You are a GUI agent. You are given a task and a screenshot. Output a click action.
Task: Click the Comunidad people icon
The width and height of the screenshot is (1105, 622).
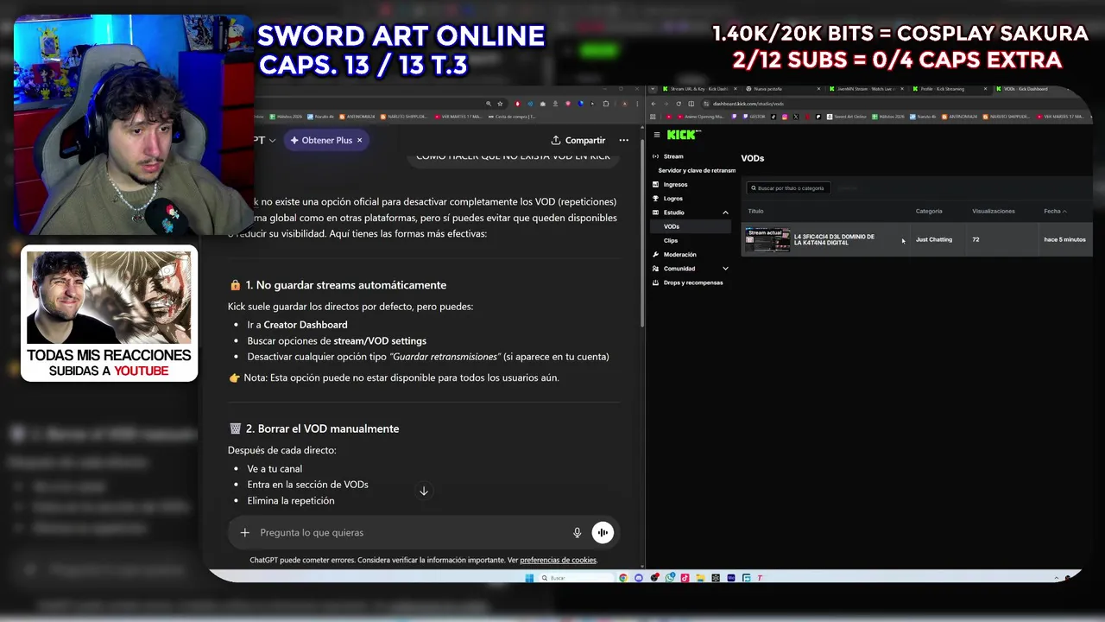(x=656, y=269)
